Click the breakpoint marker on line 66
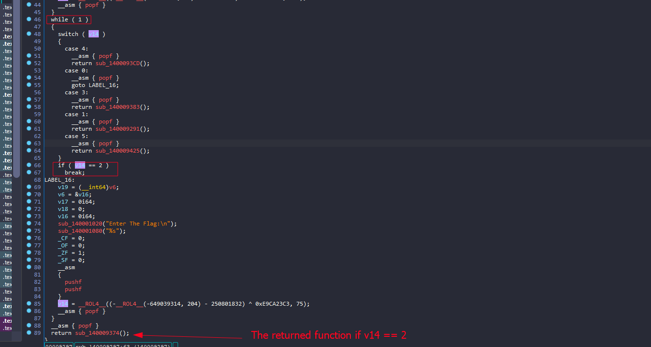The image size is (651, 347). click(x=29, y=165)
